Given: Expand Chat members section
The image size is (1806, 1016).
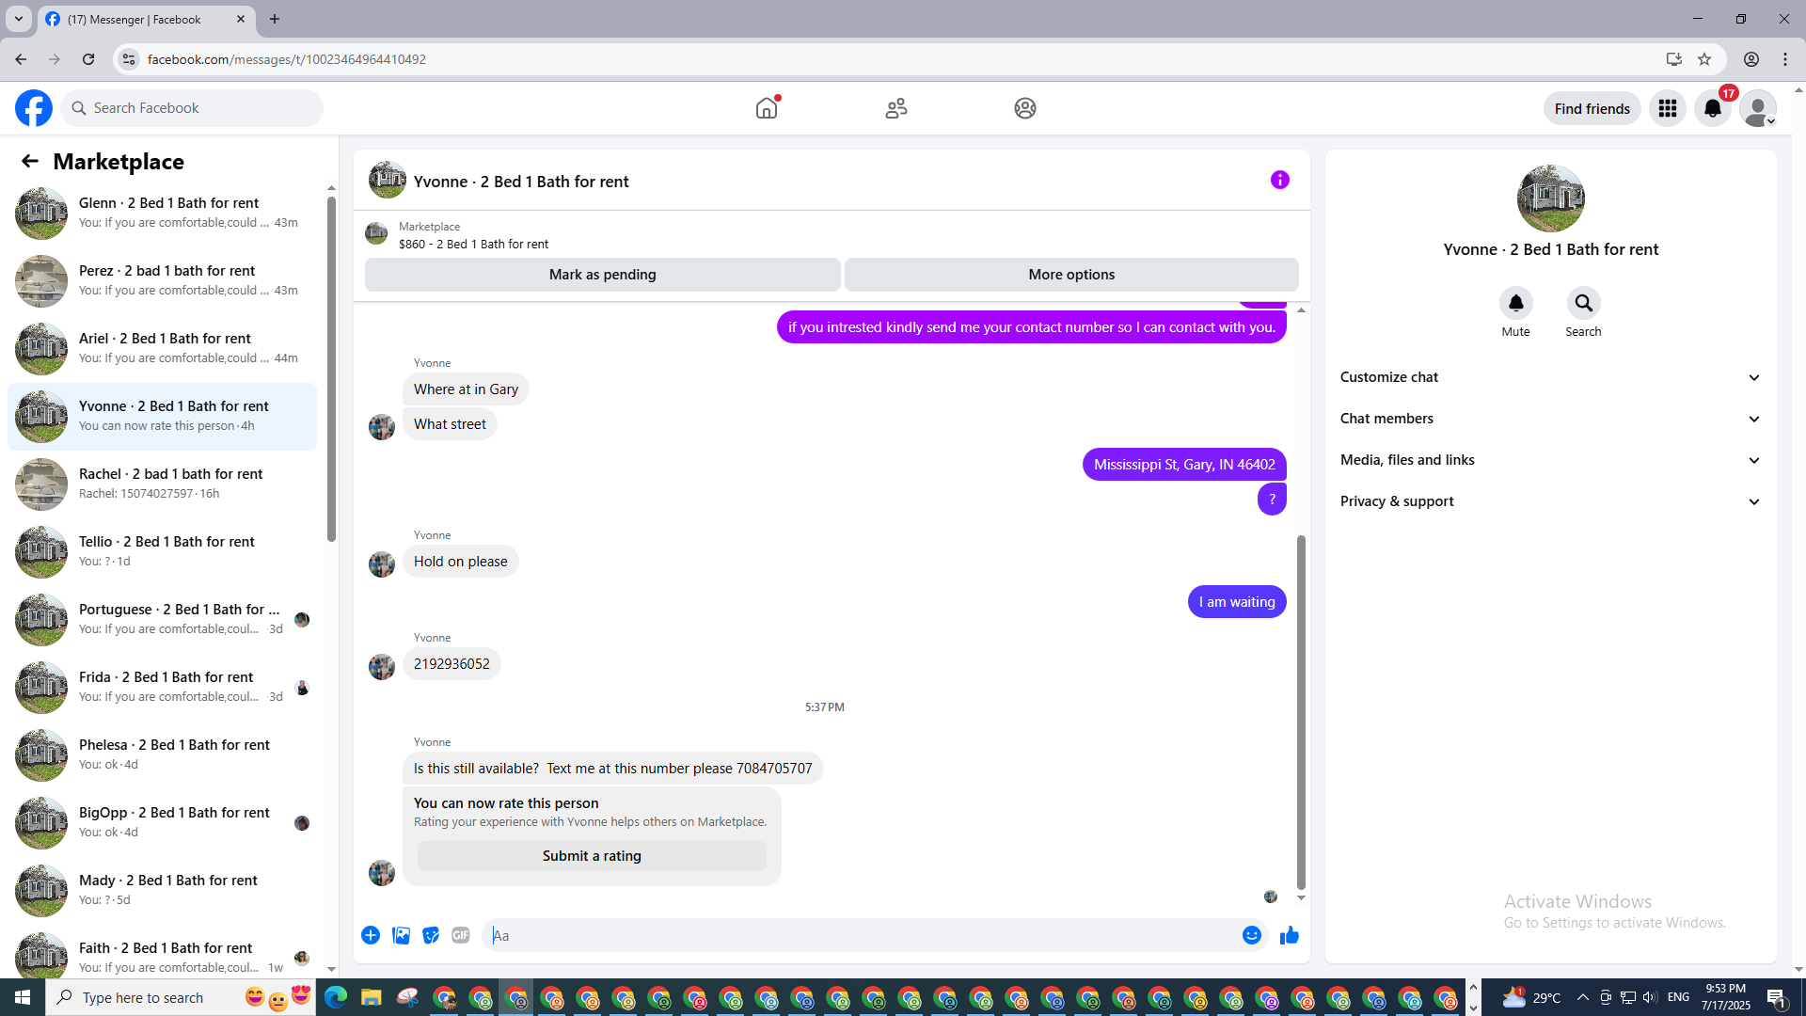Looking at the screenshot, I should click(x=1550, y=419).
